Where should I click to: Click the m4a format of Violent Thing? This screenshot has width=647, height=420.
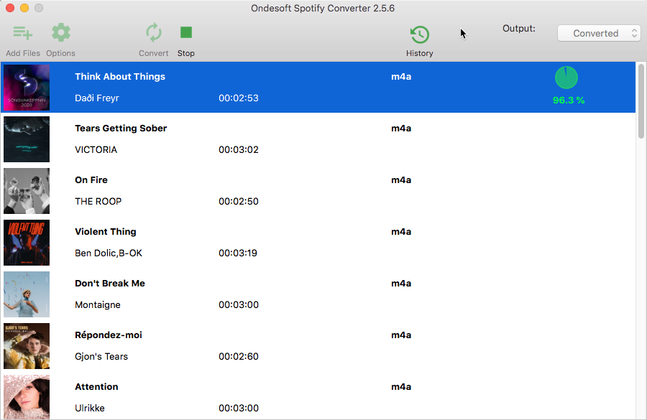(x=401, y=232)
